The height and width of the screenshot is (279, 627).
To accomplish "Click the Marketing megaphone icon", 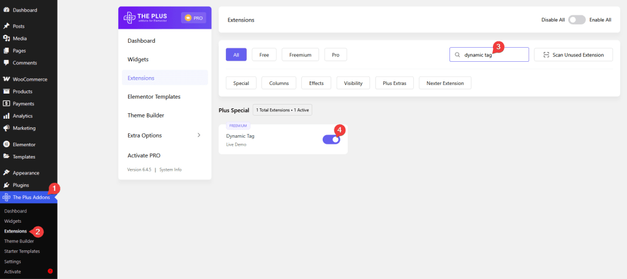I will (6, 128).
